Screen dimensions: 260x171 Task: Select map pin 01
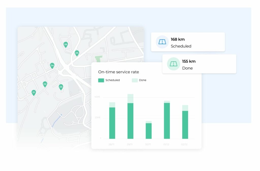(33, 92)
